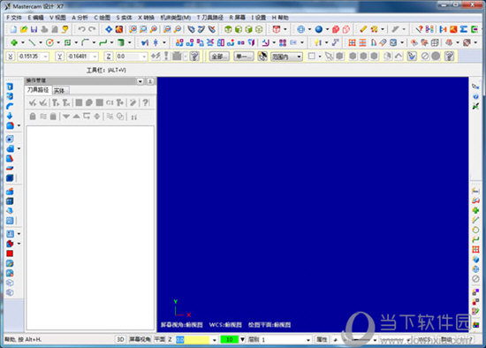Image resolution: width=486 pixels, height=348 pixels.
Task: Toggle the selection-mode box icon beside 范围内
Action: click(312, 57)
